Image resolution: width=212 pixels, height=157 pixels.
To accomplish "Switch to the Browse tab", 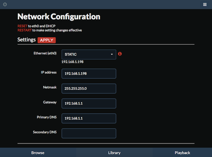I will [38, 153].
